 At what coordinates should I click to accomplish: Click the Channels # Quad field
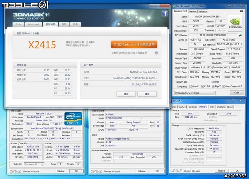pyautogui.click(x=228, y=113)
